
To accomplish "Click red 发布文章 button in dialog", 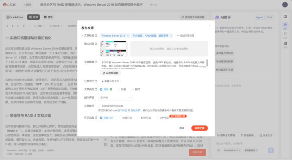I will [x=199, y=128].
